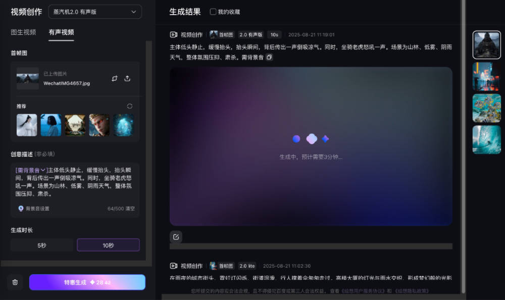Click the 首帧图 tag on the first result
Viewport: 505px width, 300px height.
tap(222, 35)
